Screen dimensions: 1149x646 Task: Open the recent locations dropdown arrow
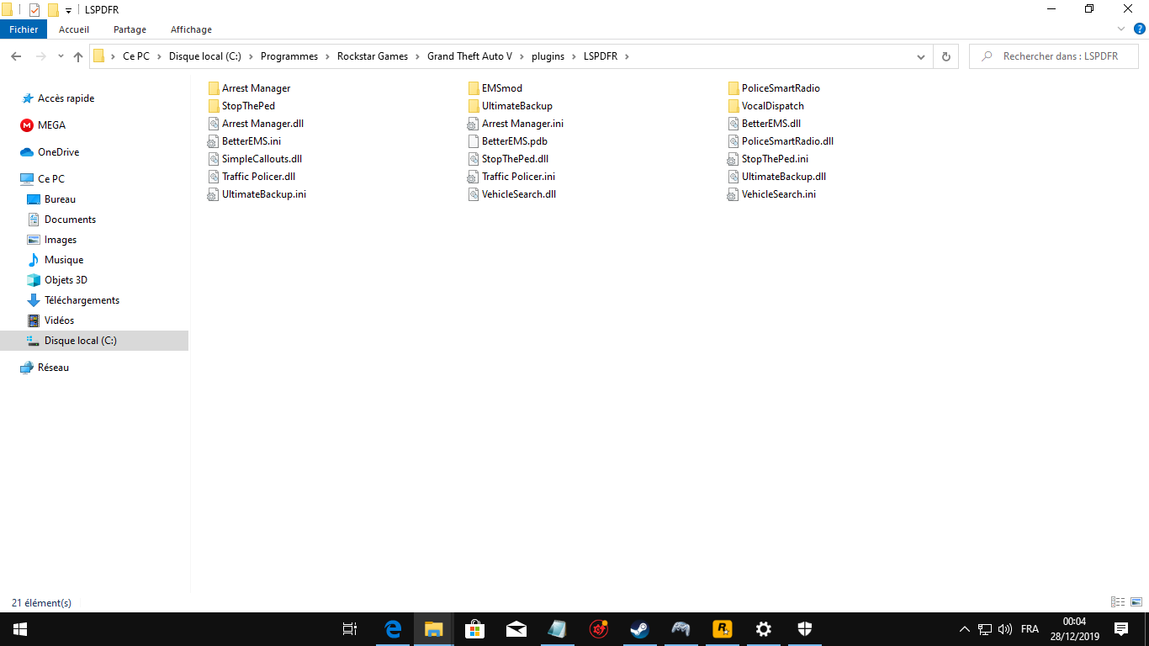(x=61, y=56)
